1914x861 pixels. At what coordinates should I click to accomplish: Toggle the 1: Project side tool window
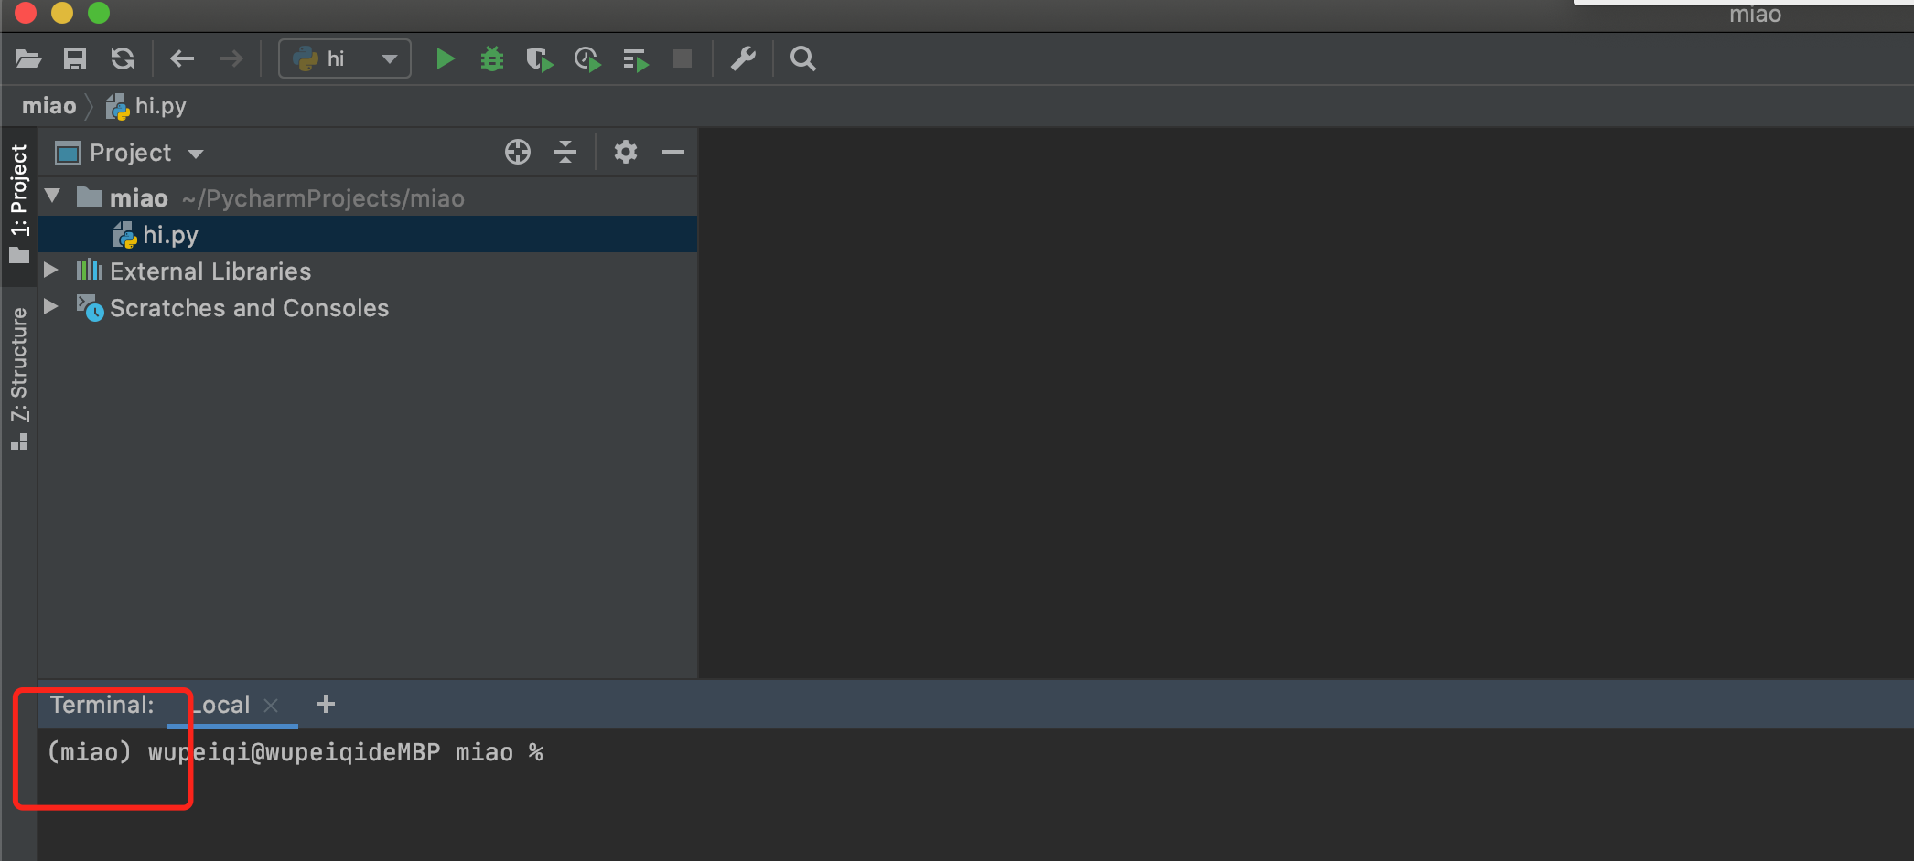(x=19, y=201)
